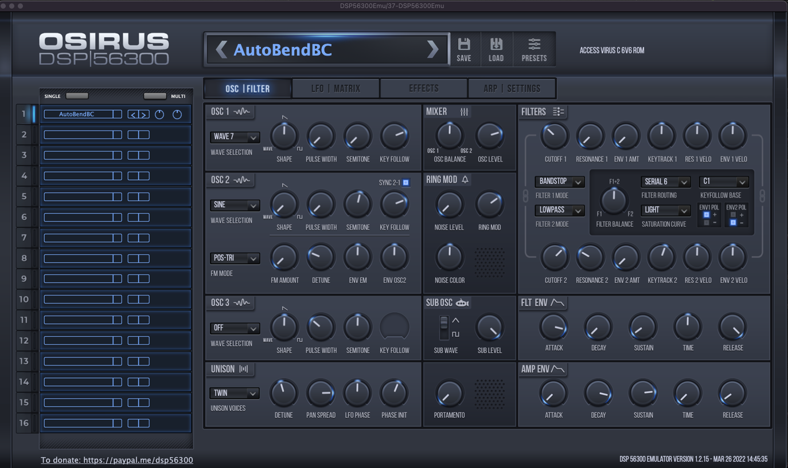Screen dimensions: 788x468
Task: Click the FM Amount knob
Action: (x=284, y=258)
